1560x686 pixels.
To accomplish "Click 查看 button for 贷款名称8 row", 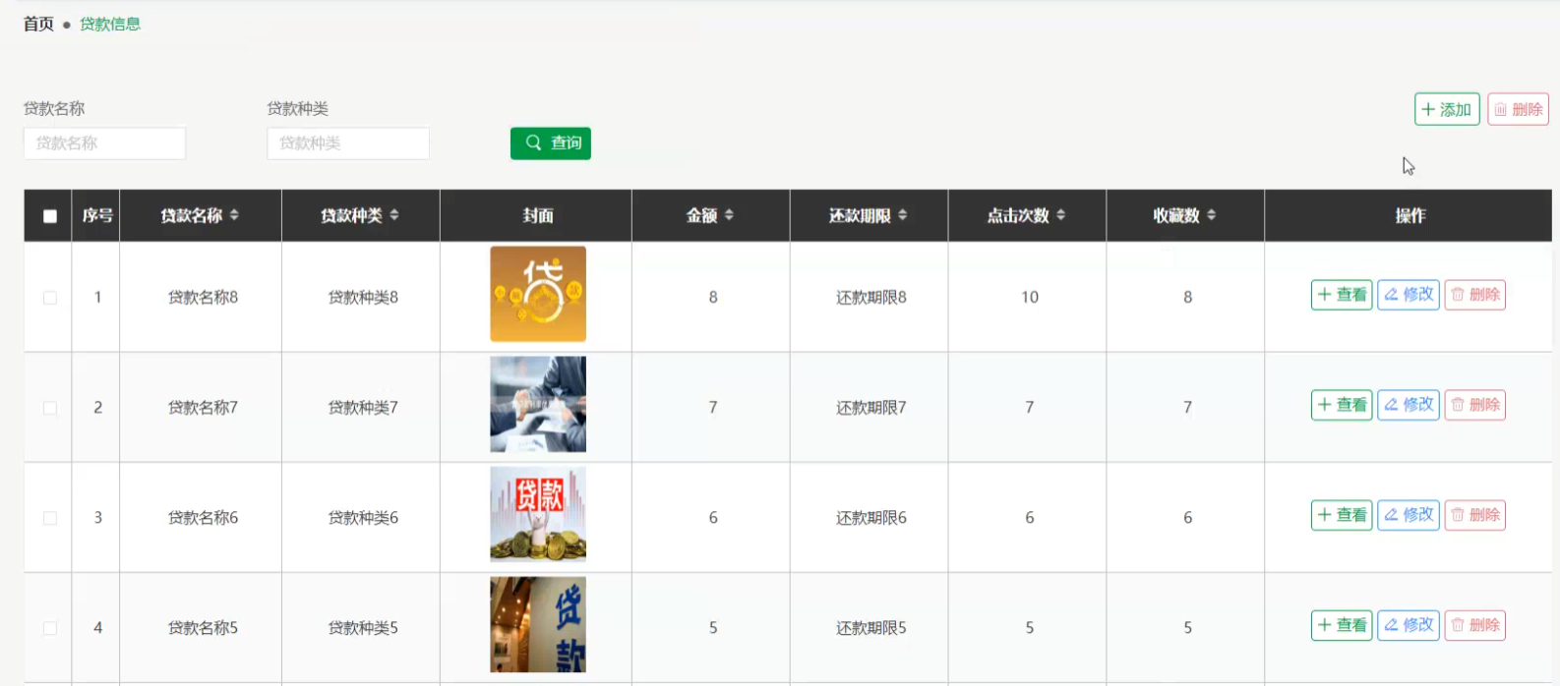I will click(x=1342, y=295).
